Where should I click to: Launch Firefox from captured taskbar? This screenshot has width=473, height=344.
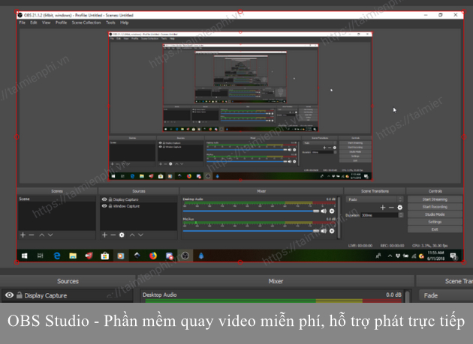click(x=153, y=256)
